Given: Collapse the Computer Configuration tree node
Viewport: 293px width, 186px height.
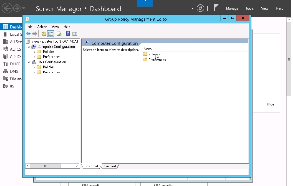Looking at the screenshot, I should point(29,47).
